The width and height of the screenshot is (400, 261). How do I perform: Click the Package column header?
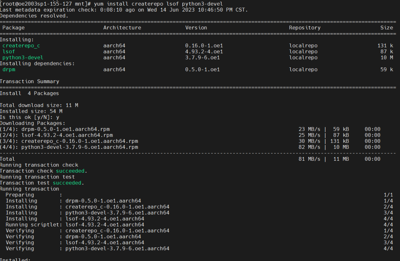coord(14,28)
